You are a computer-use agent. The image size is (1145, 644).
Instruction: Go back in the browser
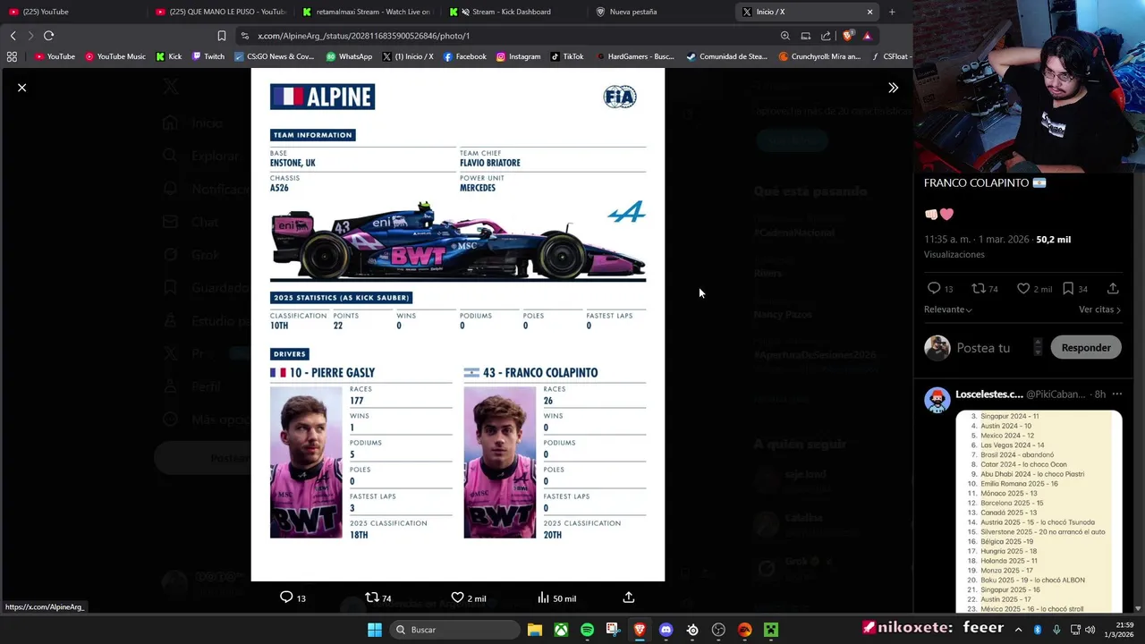pyautogui.click(x=13, y=36)
